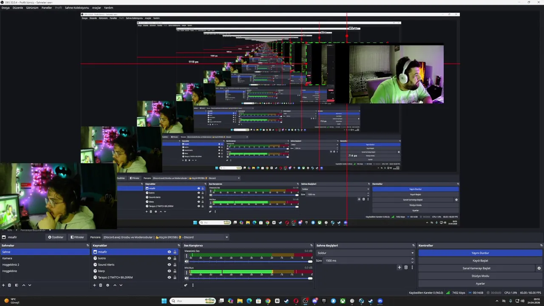
Task: Open the Yardım menu
Action: 109,8
